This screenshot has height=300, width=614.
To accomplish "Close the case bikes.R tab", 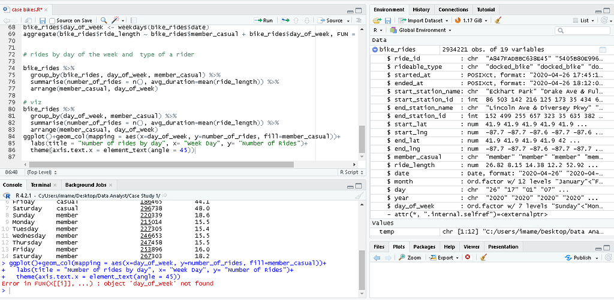I will pos(46,10).
